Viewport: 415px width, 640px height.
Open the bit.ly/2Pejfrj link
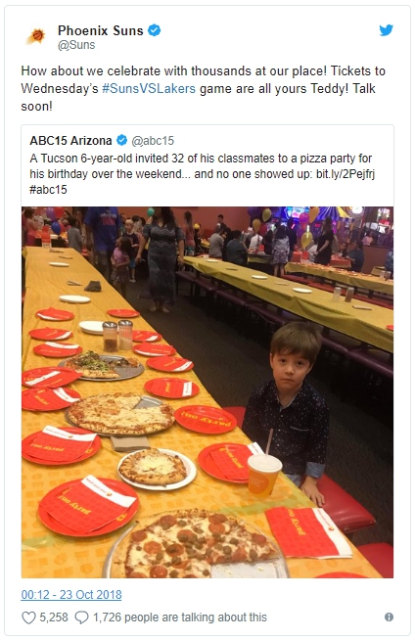346,174
